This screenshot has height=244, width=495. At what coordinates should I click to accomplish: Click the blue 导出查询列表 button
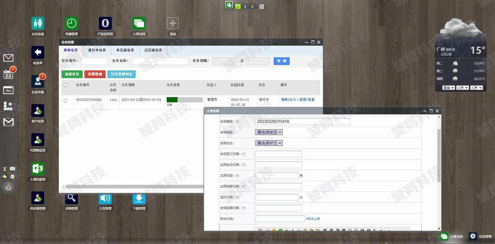click(x=122, y=74)
